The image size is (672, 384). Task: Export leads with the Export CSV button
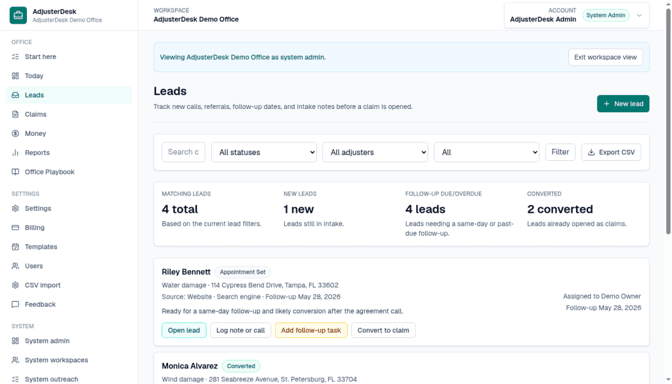(x=611, y=152)
